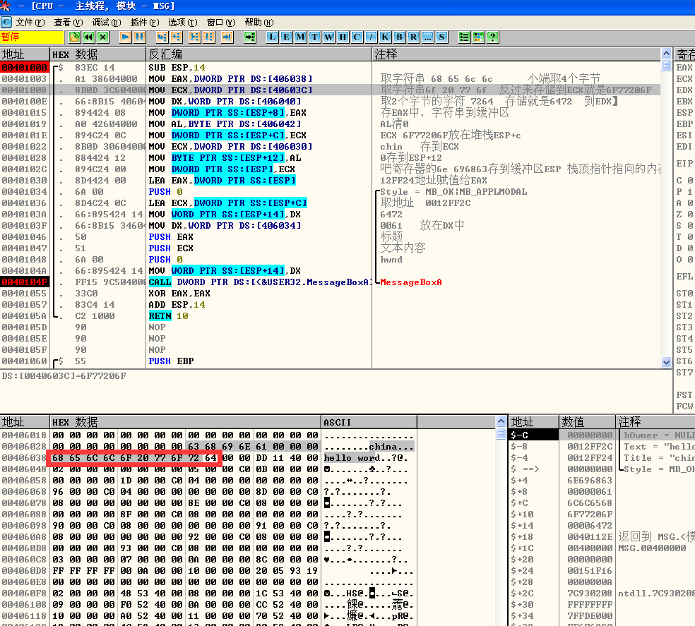Open the 帮助(H) menu

coord(259,22)
